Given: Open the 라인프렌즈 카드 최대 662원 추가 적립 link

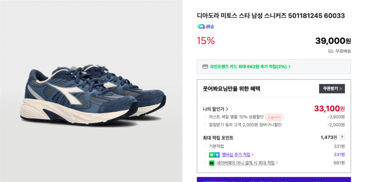Looking at the screenshot, I should point(250,67).
